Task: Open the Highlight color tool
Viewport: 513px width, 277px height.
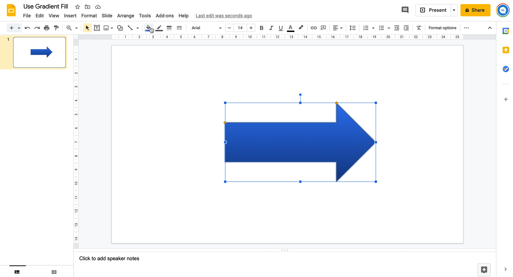Action: [301, 28]
